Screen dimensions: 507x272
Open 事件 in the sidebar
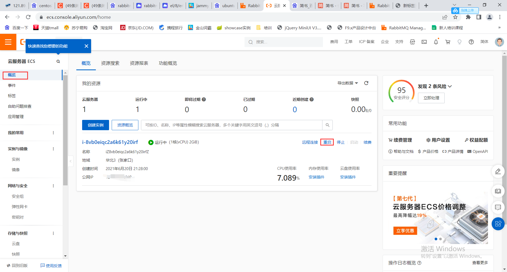point(12,86)
